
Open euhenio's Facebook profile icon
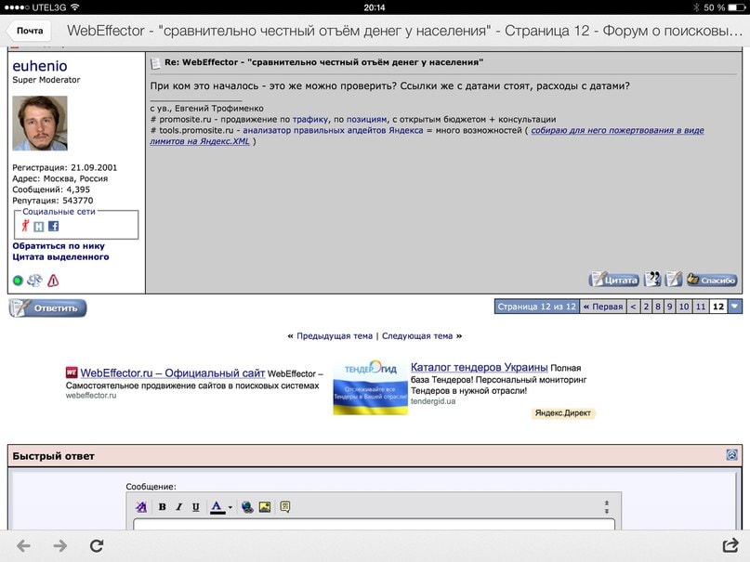point(53,226)
